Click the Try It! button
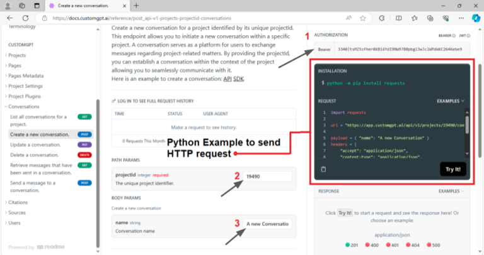The height and width of the screenshot is (255, 484). pyautogui.click(x=453, y=169)
